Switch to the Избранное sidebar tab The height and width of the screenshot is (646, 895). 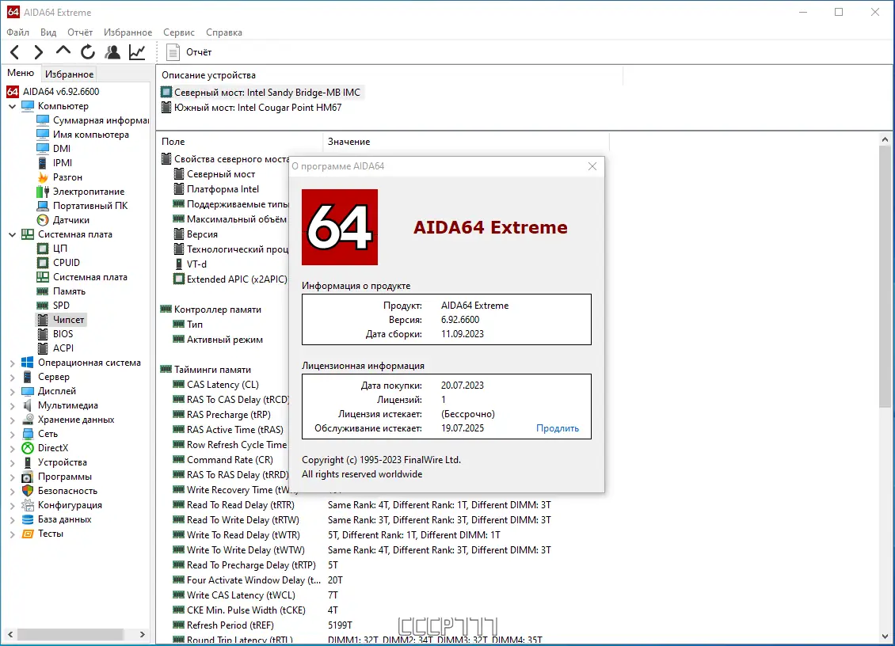click(69, 74)
